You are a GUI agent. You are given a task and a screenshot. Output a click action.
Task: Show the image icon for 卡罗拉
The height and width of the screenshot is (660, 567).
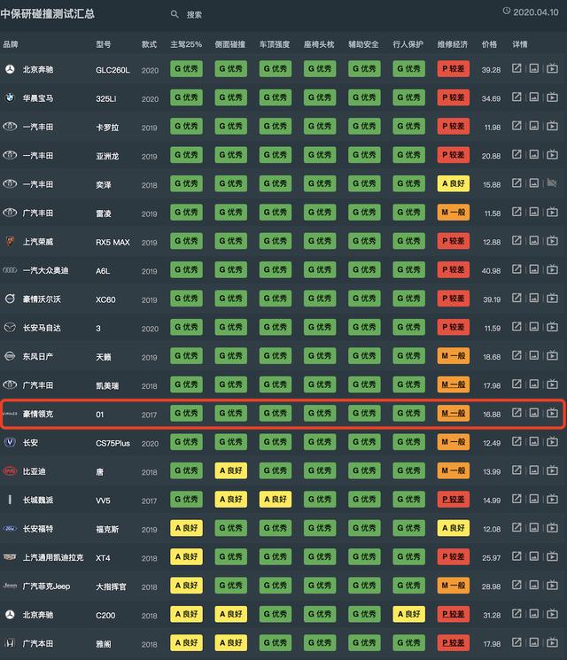click(533, 126)
